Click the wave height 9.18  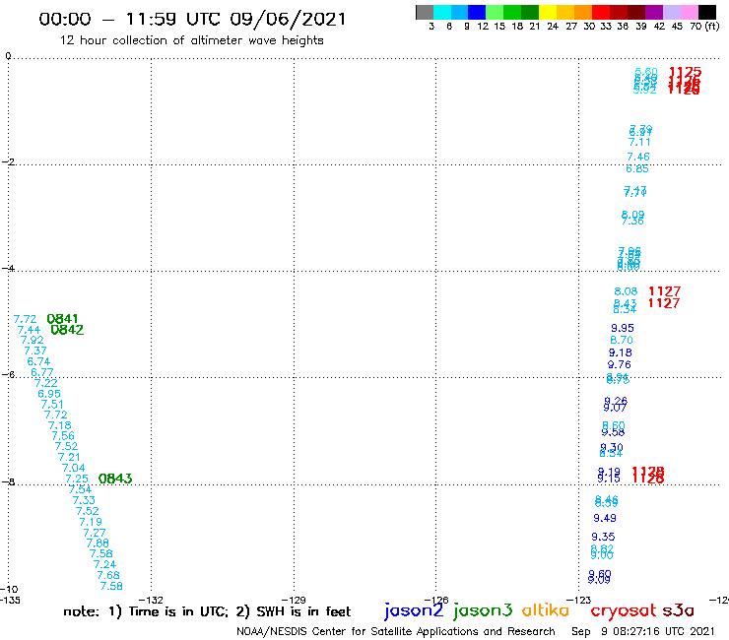point(621,352)
